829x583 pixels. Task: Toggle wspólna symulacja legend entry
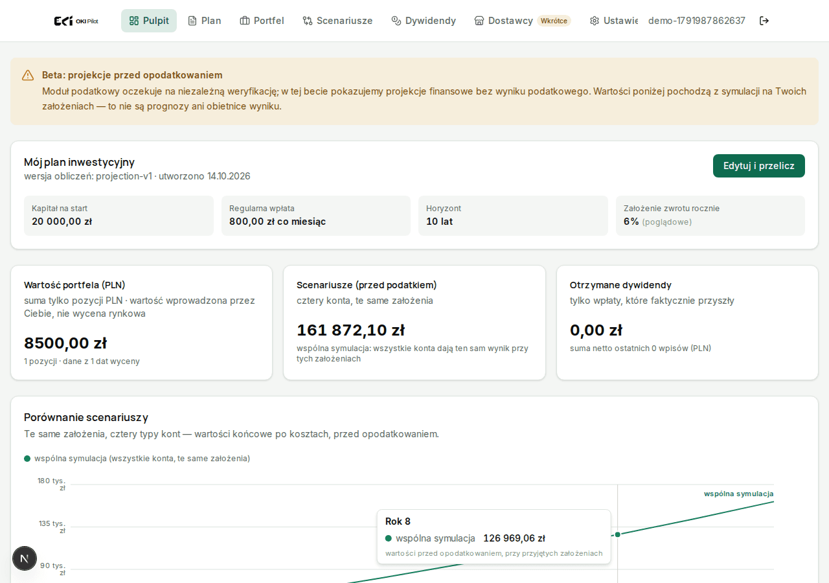point(137,459)
